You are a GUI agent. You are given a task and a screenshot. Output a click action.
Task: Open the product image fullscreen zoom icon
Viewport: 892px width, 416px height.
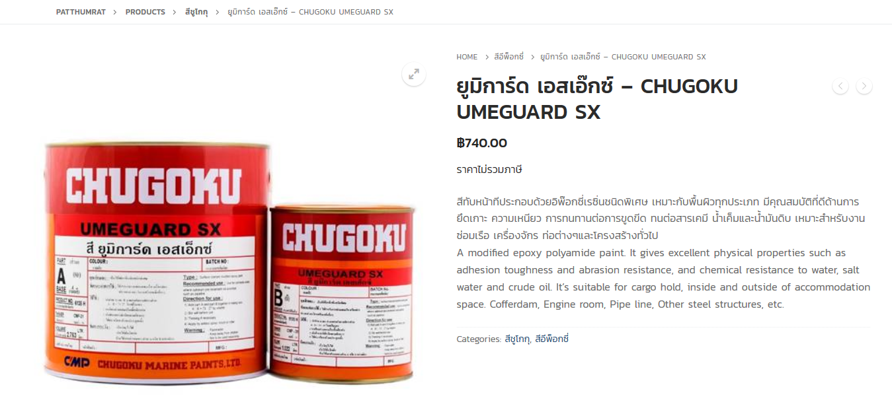click(414, 74)
